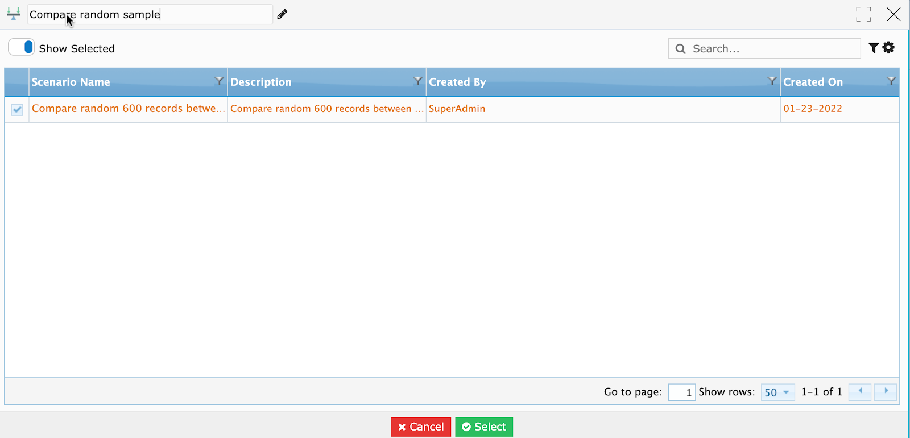Sort by the Scenario Name column header
This screenshot has height=438, width=910.
pyautogui.click(x=71, y=82)
